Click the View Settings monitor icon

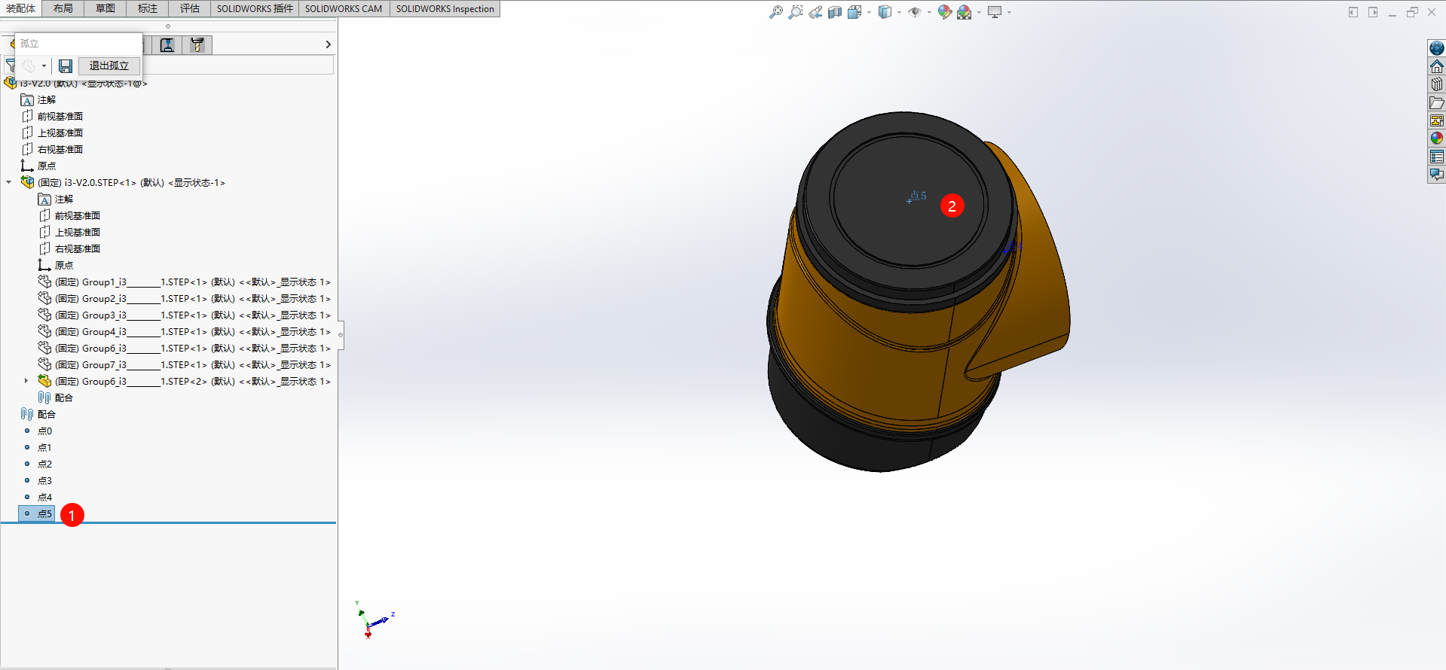pos(995,12)
